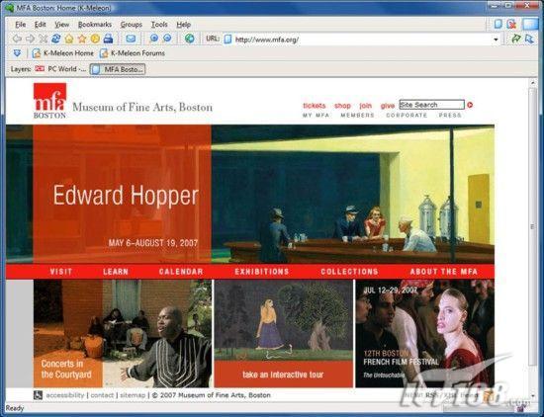Click the blue arrow icon next to Go

click(x=529, y=39)
